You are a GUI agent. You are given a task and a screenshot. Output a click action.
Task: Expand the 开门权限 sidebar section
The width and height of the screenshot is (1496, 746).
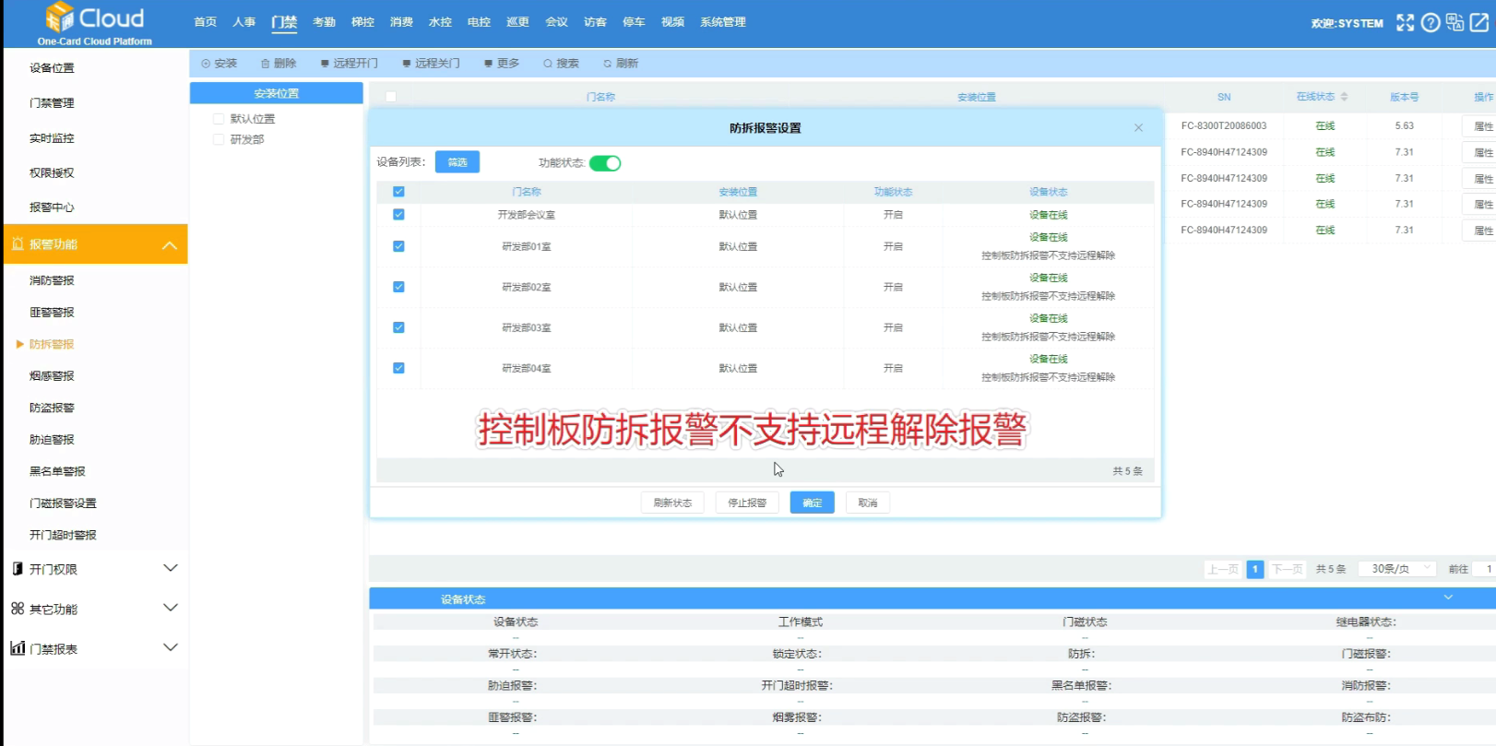[170, 569]
